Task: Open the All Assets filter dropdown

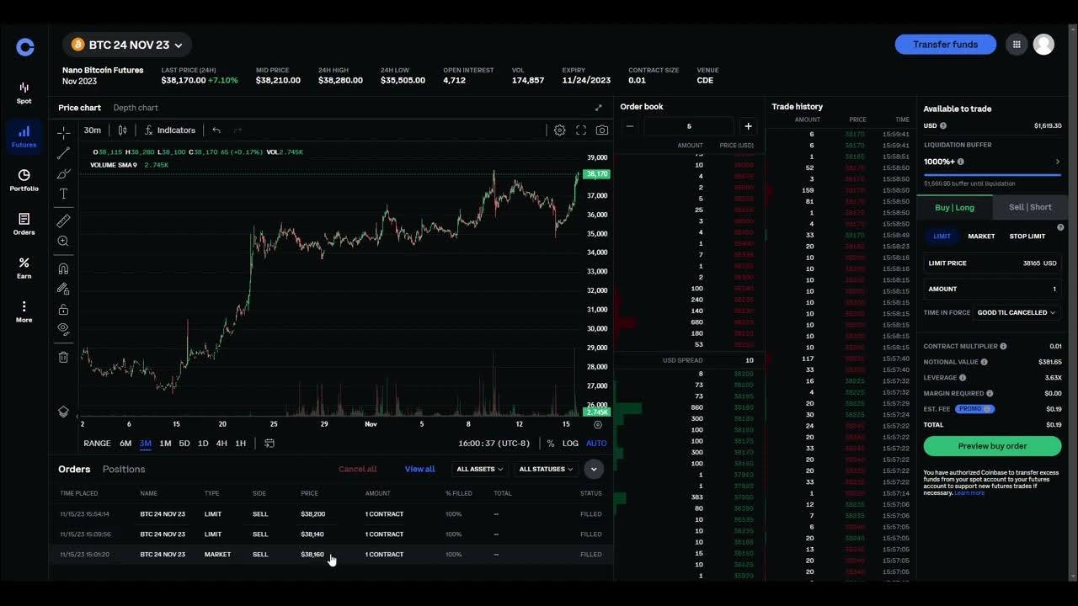Action: 479,469
